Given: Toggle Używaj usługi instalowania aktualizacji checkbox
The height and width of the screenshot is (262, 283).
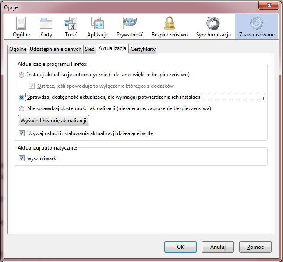Looking at the screenshot, I should [21, 133].
